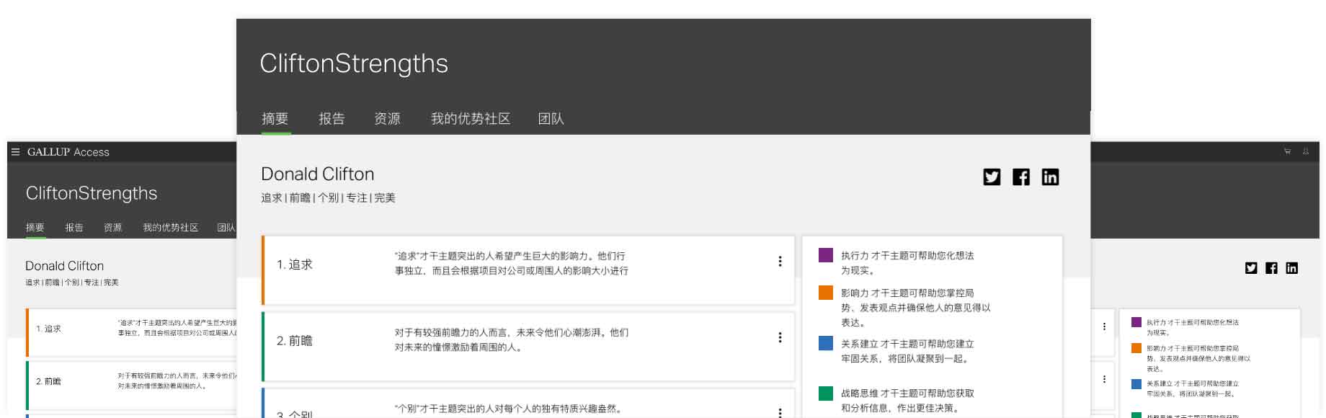The image size is (1326, 418).
Task: Switch to the 资源 tab
Action: tap(387, 119)
